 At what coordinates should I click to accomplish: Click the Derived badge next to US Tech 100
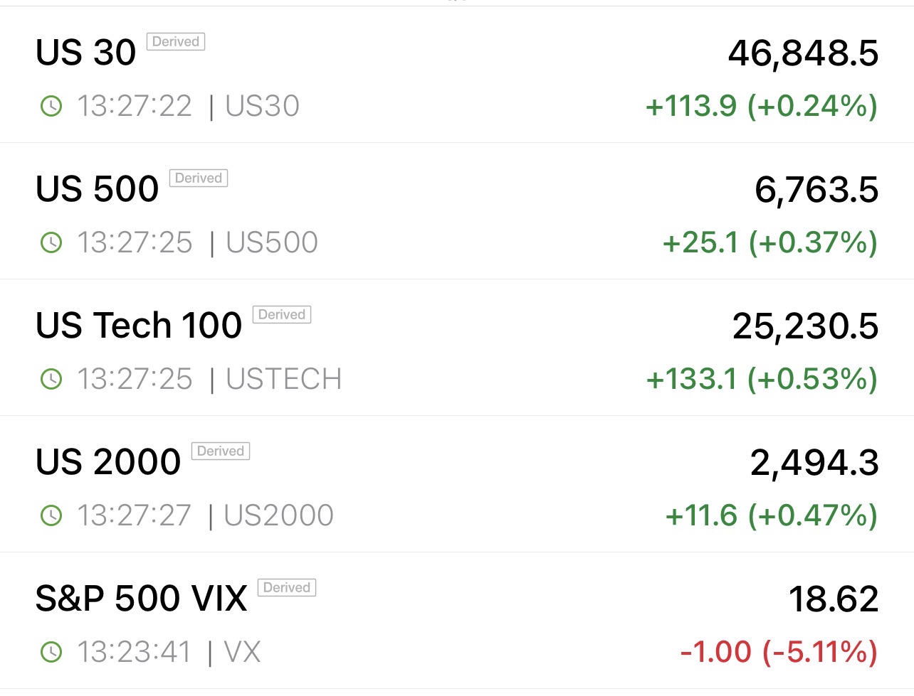282,315
